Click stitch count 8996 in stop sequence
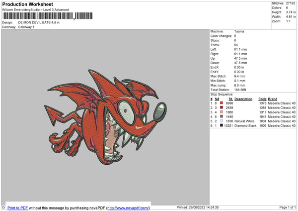298x211 pixels. click(229, 103)
